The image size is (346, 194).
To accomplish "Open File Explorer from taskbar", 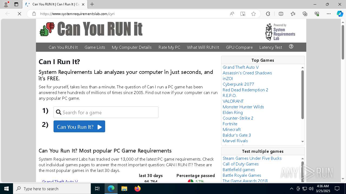I will pos(124,189).
